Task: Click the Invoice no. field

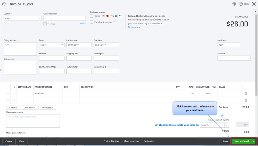Action: pos(229,45)
